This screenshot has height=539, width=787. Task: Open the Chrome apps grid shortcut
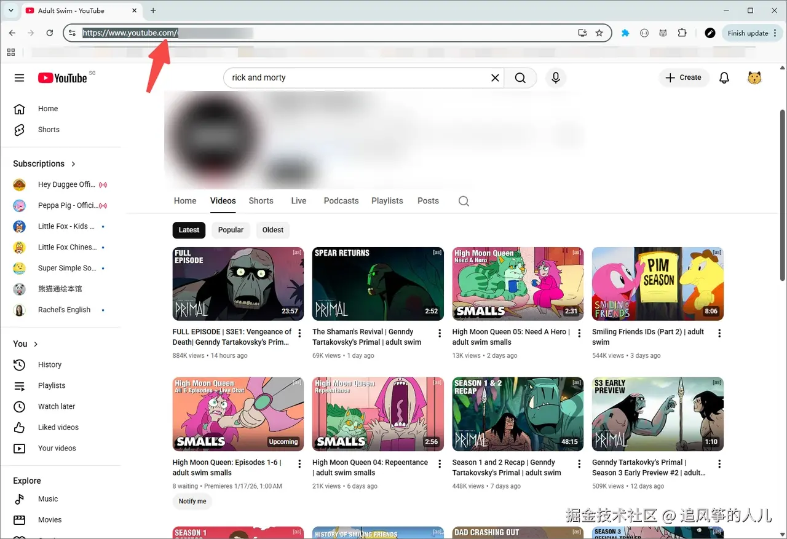click(x=10, y=52)
